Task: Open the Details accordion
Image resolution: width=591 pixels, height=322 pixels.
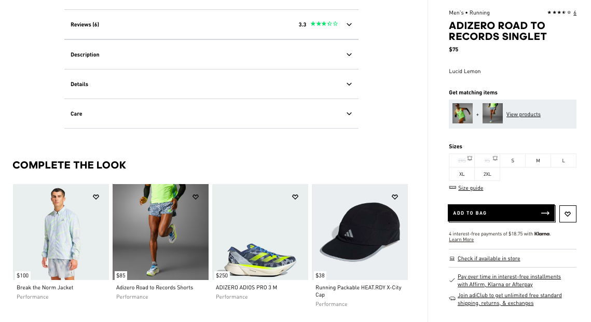Action: click(x=212, y=84)
